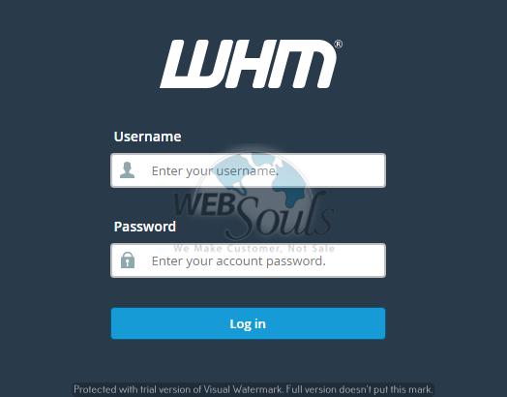This screenshot has width=507, height=397.
Task: Click the blue Log in button
Action: [x=248, y=323]
